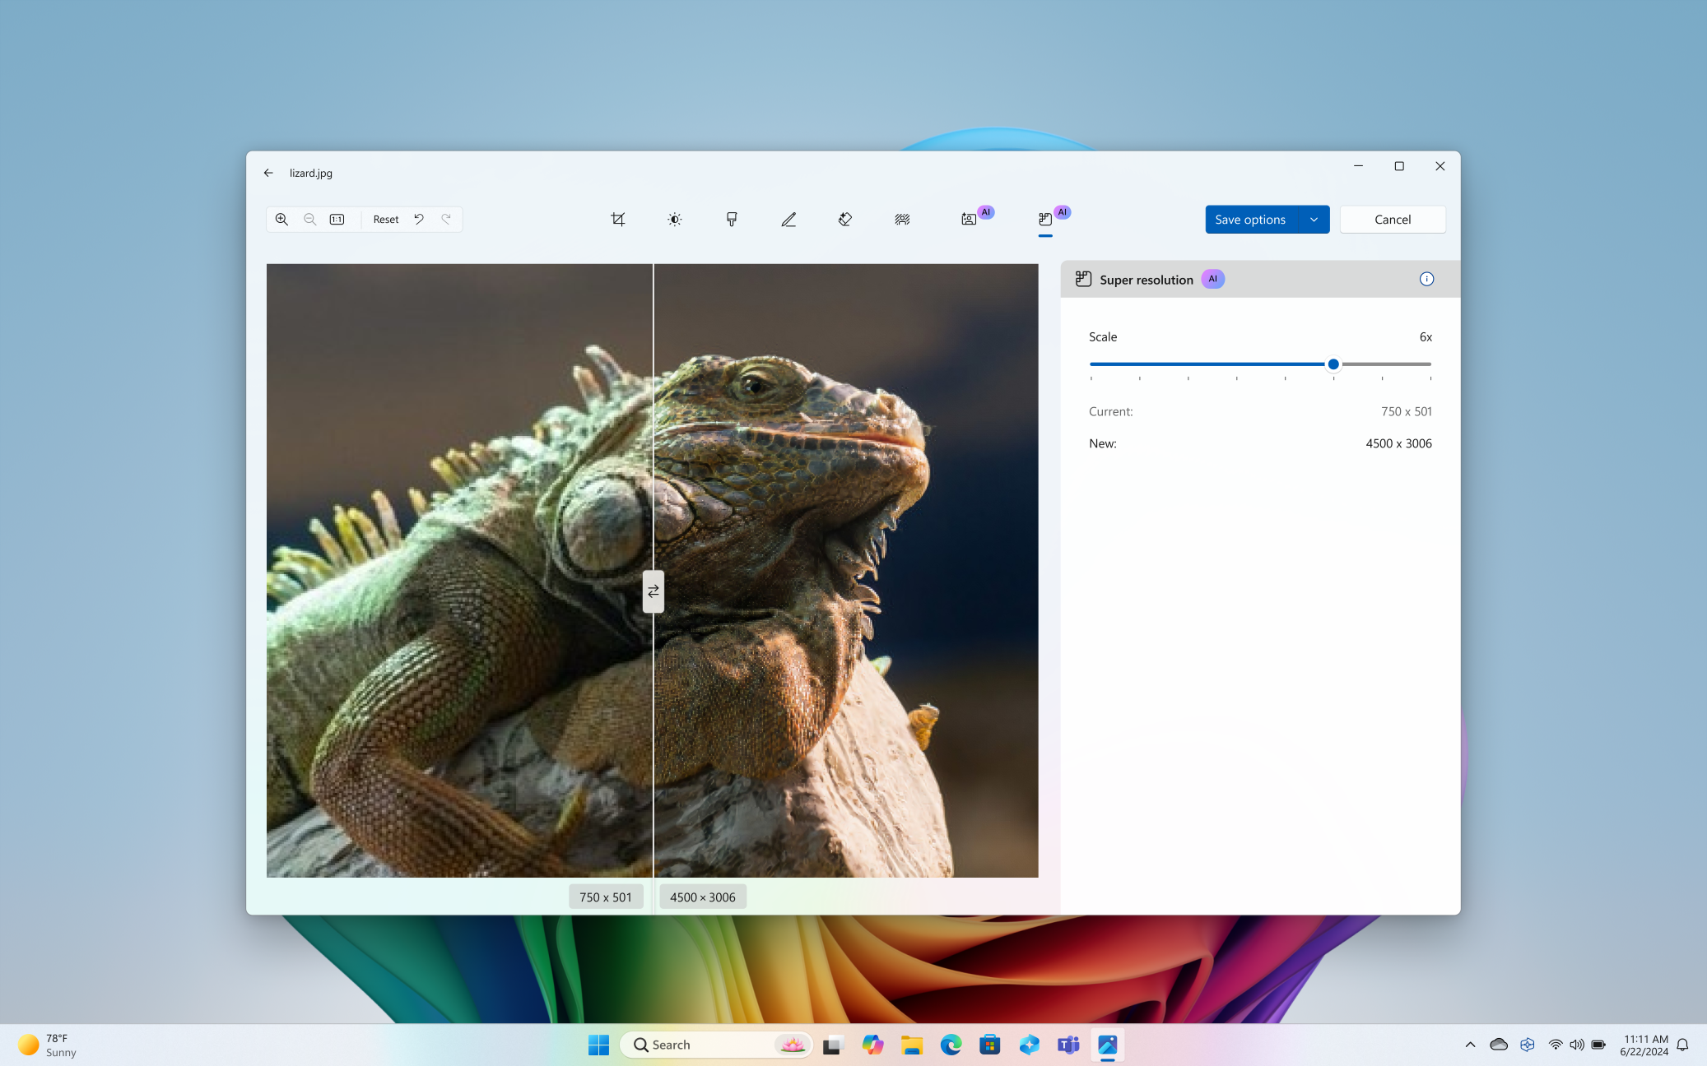Screen dimensions: 1707x1066
Task: Click the Reset button
Action: click(x=384, y=219)
